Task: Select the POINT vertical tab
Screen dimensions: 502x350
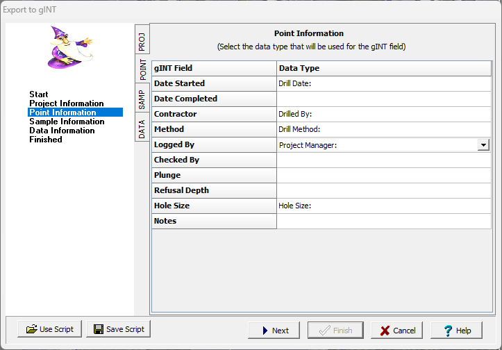Action: (142, 69)
